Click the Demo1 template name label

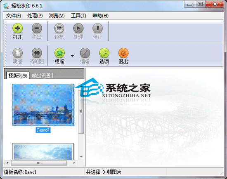(x=43, y=130)
